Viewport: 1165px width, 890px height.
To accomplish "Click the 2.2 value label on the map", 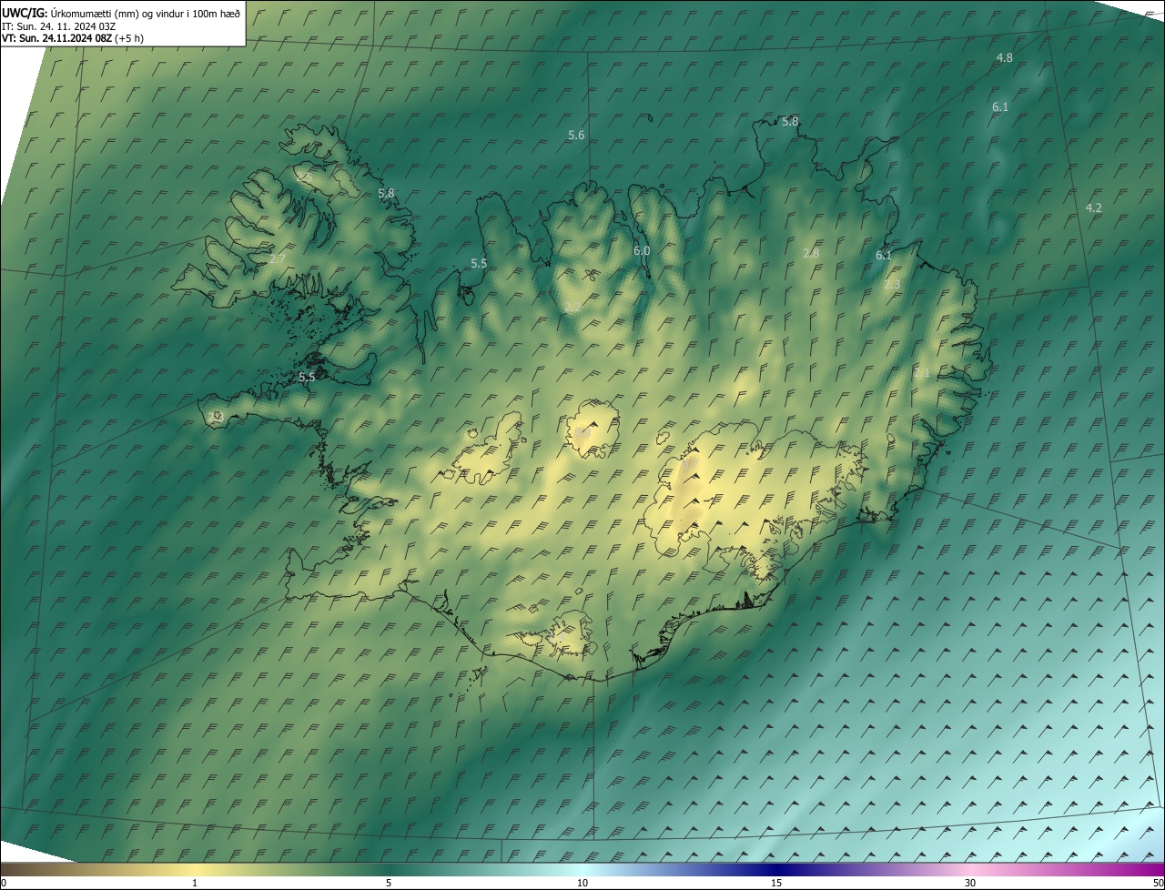I will (572, 308).
